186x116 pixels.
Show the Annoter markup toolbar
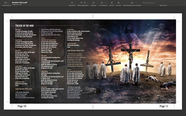click(x=118, y=2)
